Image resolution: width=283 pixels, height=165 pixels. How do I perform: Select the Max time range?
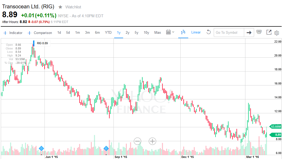click(158, 32)
